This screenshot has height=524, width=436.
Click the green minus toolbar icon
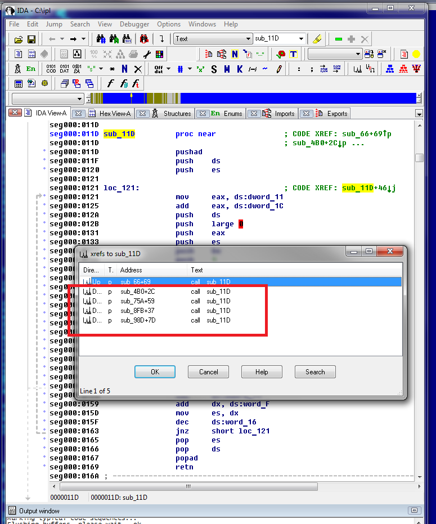[x=339, y=39]
